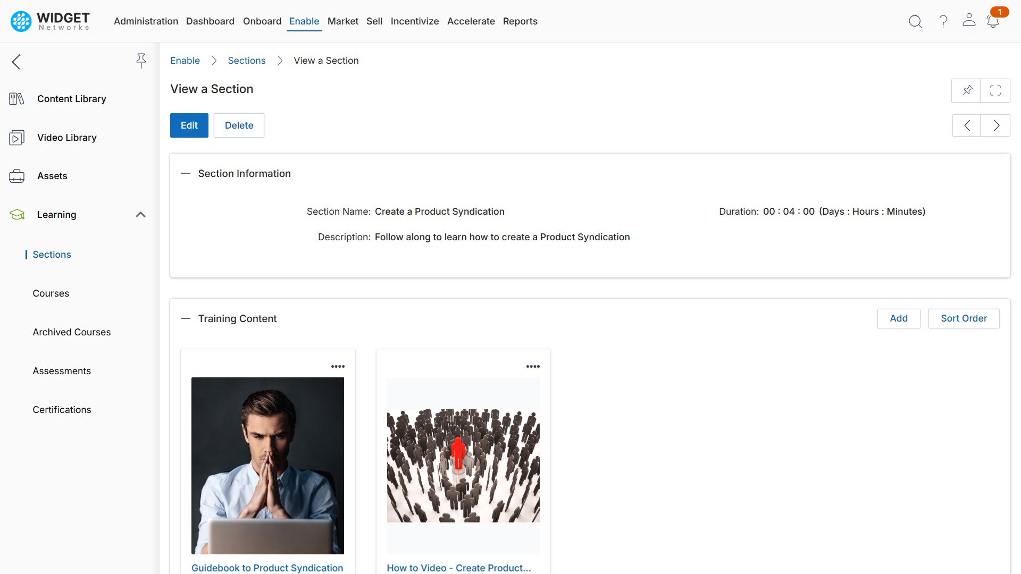
Task: Collapse the Learning menu chevron
Action: point(140,215)
